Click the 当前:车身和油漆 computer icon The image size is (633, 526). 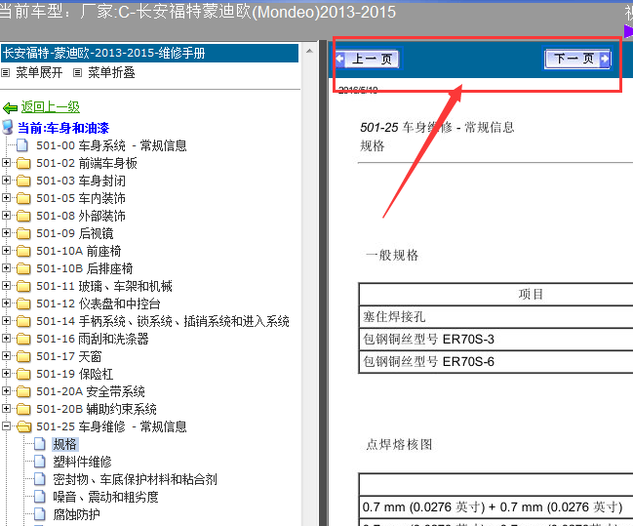8,127
